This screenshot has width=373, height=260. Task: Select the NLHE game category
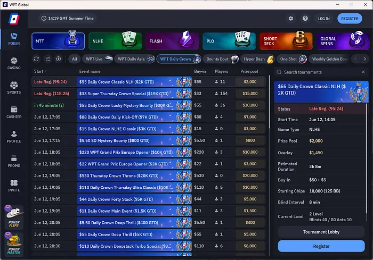tap(115, 41)
